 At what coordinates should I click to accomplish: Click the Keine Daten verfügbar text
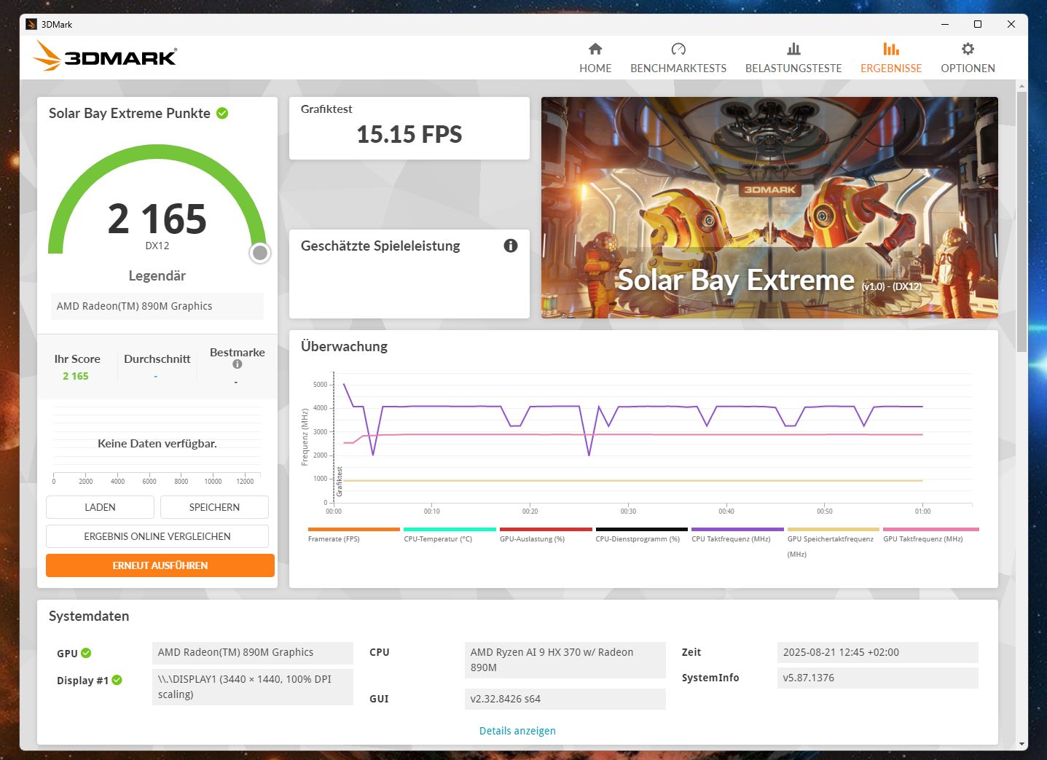point(157,443)
